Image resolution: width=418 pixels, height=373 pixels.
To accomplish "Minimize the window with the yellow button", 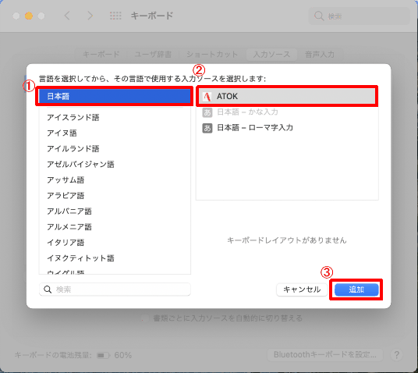I will pyautogui.click(x=29, y=16).
